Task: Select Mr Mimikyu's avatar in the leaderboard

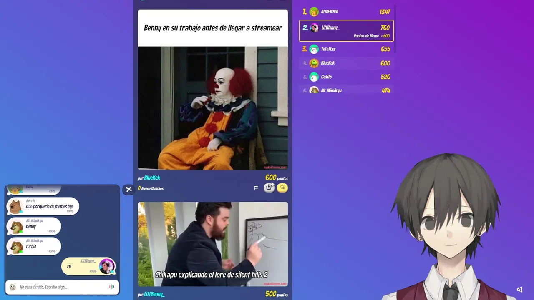Action: [314, 90]
